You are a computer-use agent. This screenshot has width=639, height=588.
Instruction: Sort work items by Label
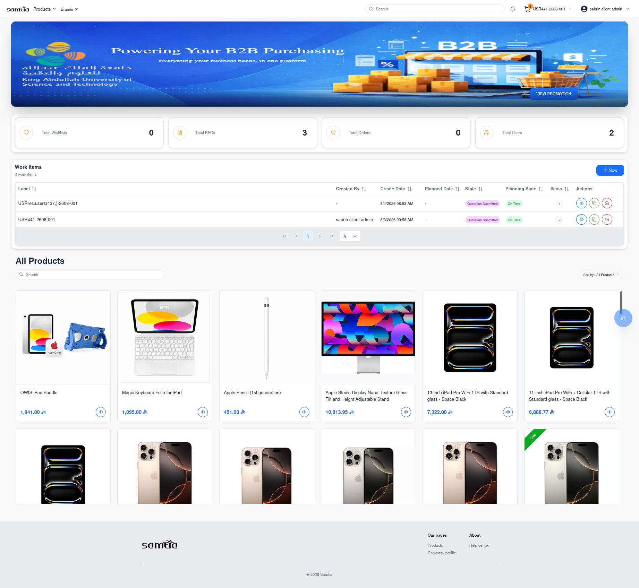[34, 189]
